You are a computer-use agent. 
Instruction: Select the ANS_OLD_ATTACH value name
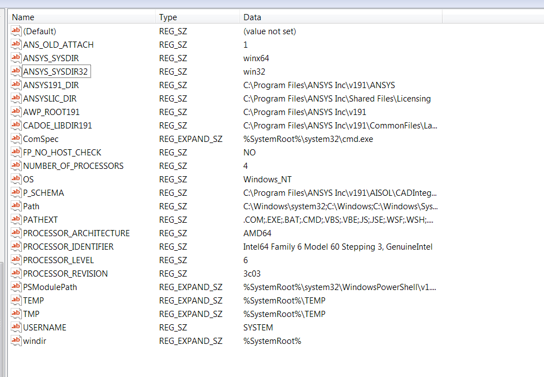(x=58, y=45)
